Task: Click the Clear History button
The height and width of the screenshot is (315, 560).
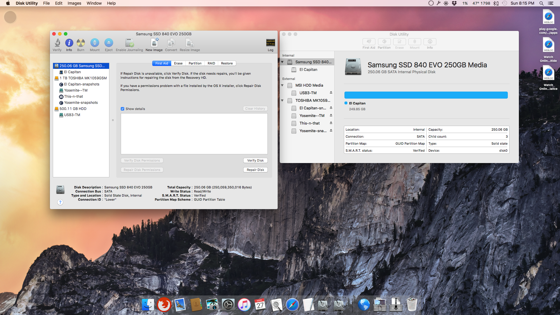Action: click(x=255, y=108)
